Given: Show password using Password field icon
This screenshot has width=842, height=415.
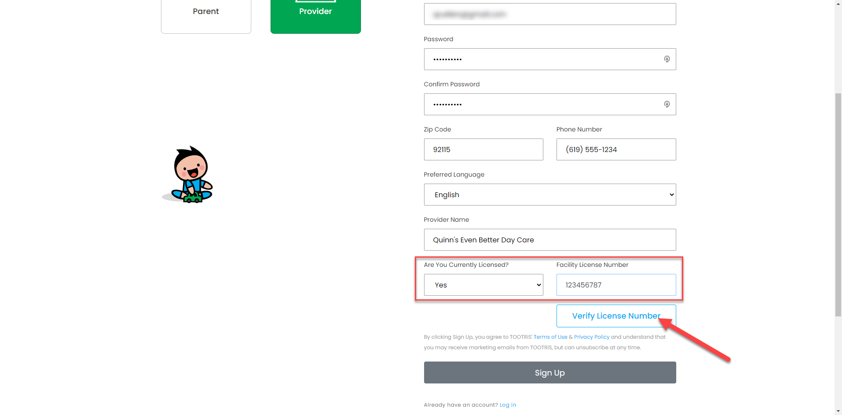Looking at the screenshot, I should (667, 59).
